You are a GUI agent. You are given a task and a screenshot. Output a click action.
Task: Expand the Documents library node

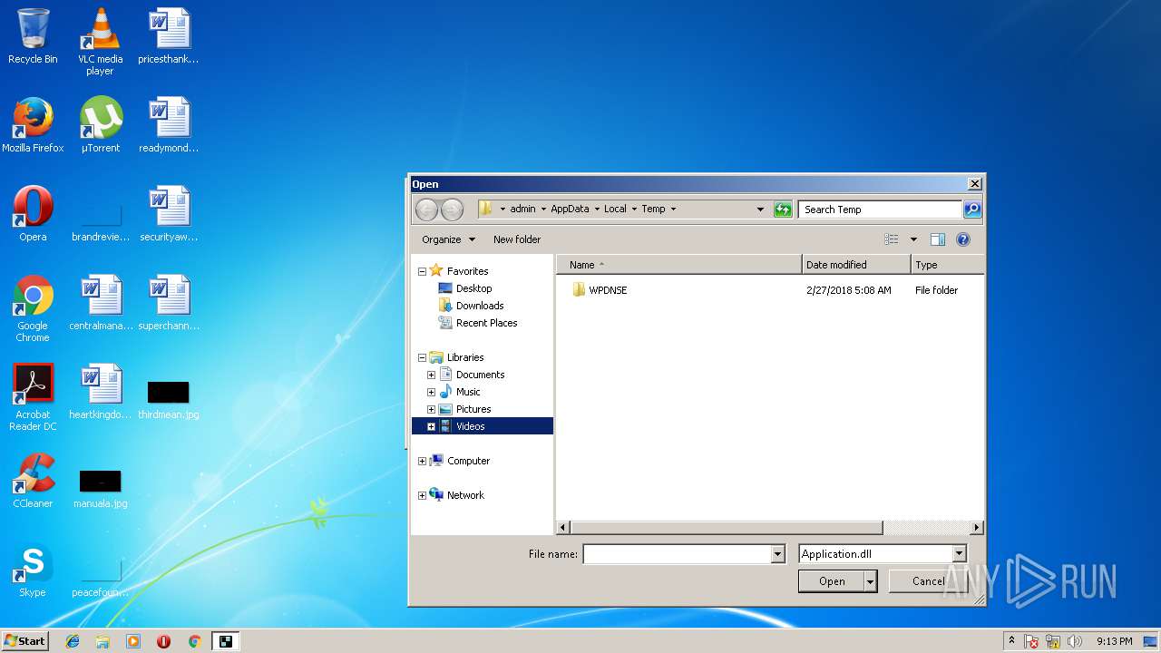[x=432, y=375]
